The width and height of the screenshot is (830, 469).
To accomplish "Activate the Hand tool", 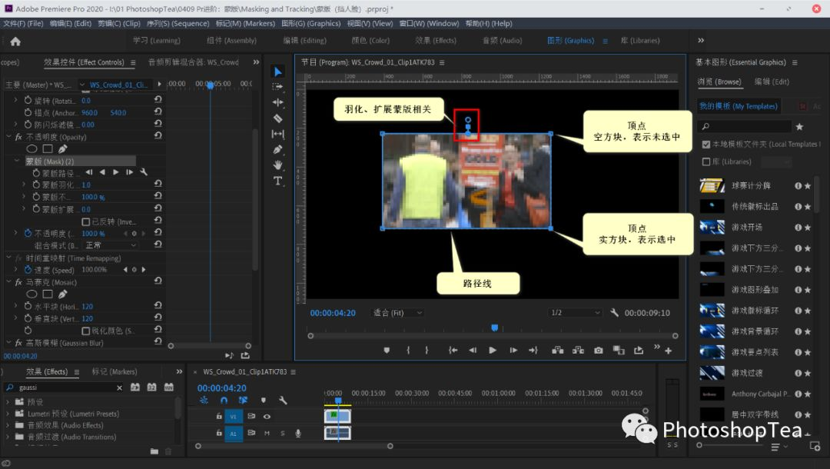I will (x=278, y=165).
